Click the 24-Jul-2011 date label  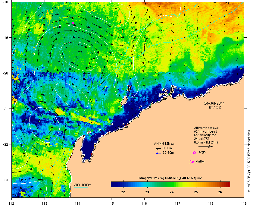[x=214, y=103]
